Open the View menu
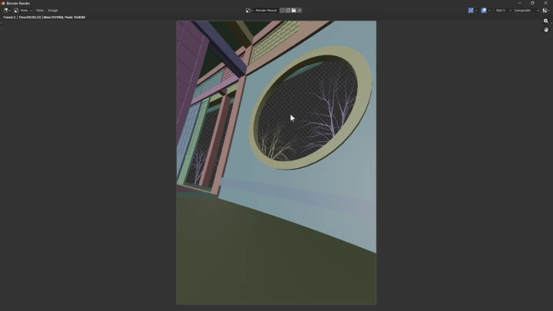The width and height of the screenshot is (553, 311). pos(40,11)
